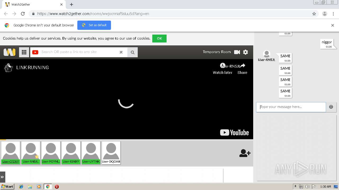Open the emoji picker
Screen dimensions: 339x190
331,107
